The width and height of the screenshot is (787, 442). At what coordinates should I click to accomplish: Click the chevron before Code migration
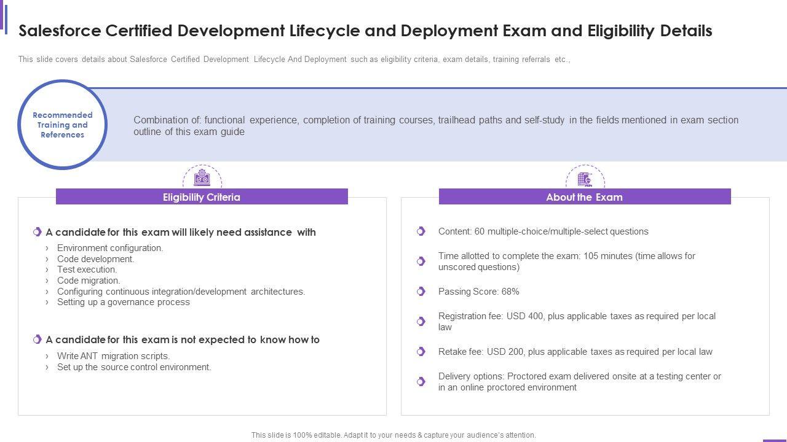pos(47,281)
